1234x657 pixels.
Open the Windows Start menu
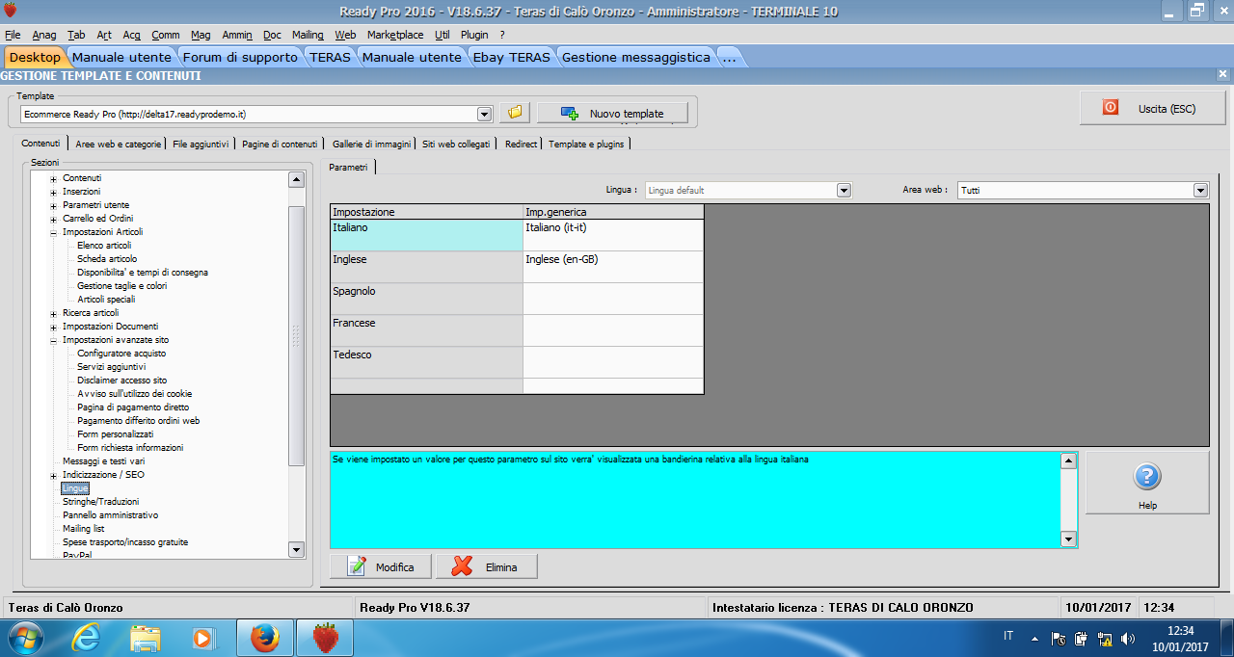[x=26, y=637]
